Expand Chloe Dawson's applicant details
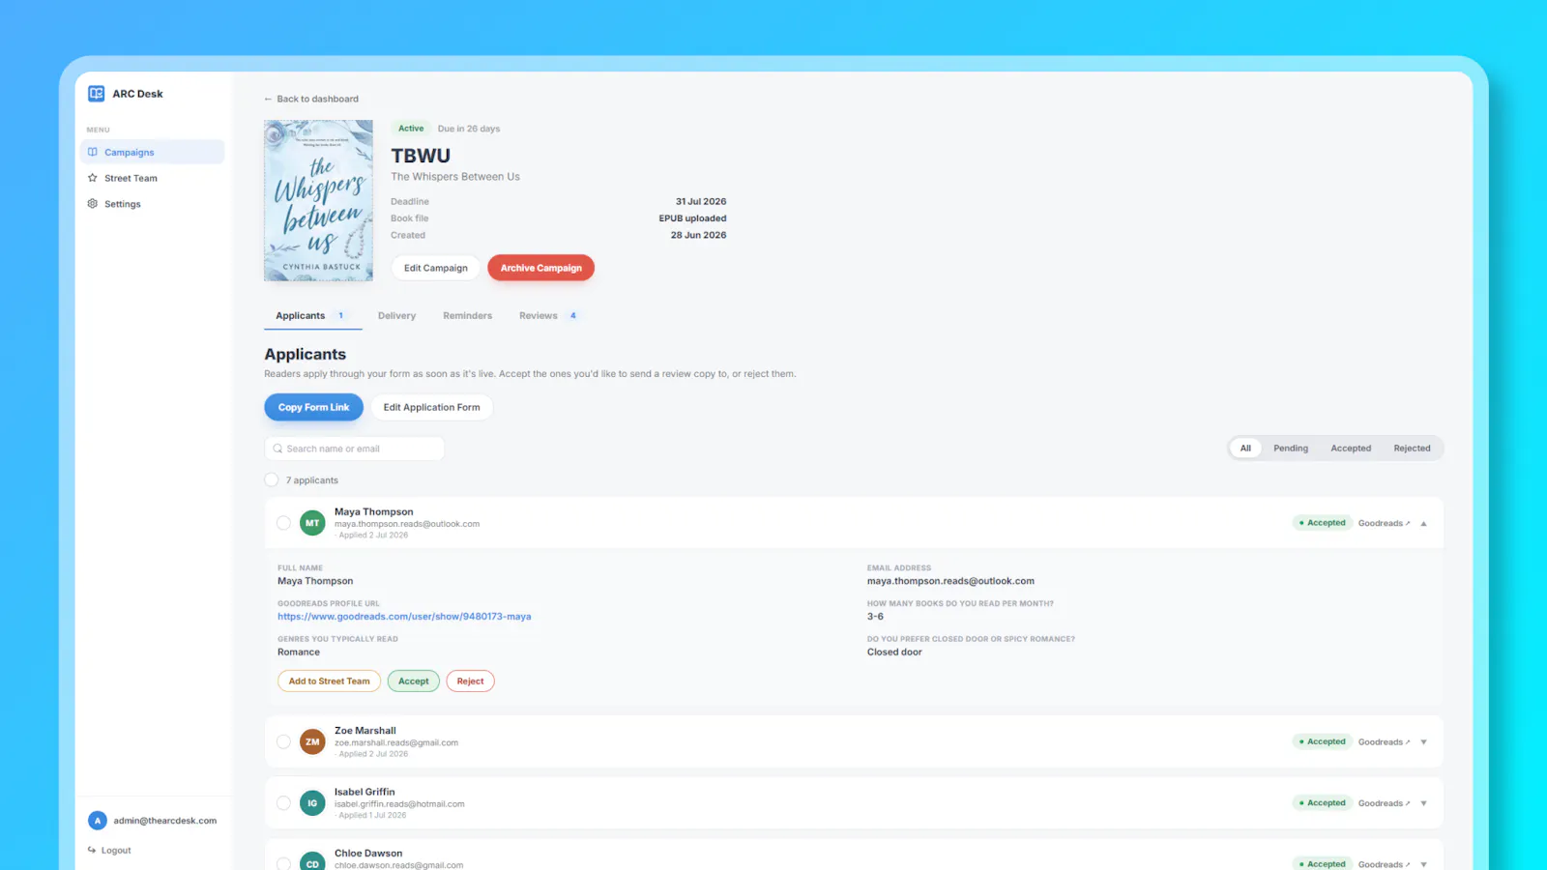Image resolution: width=1547 pixels, height=870 pixels. point(1423,864)
